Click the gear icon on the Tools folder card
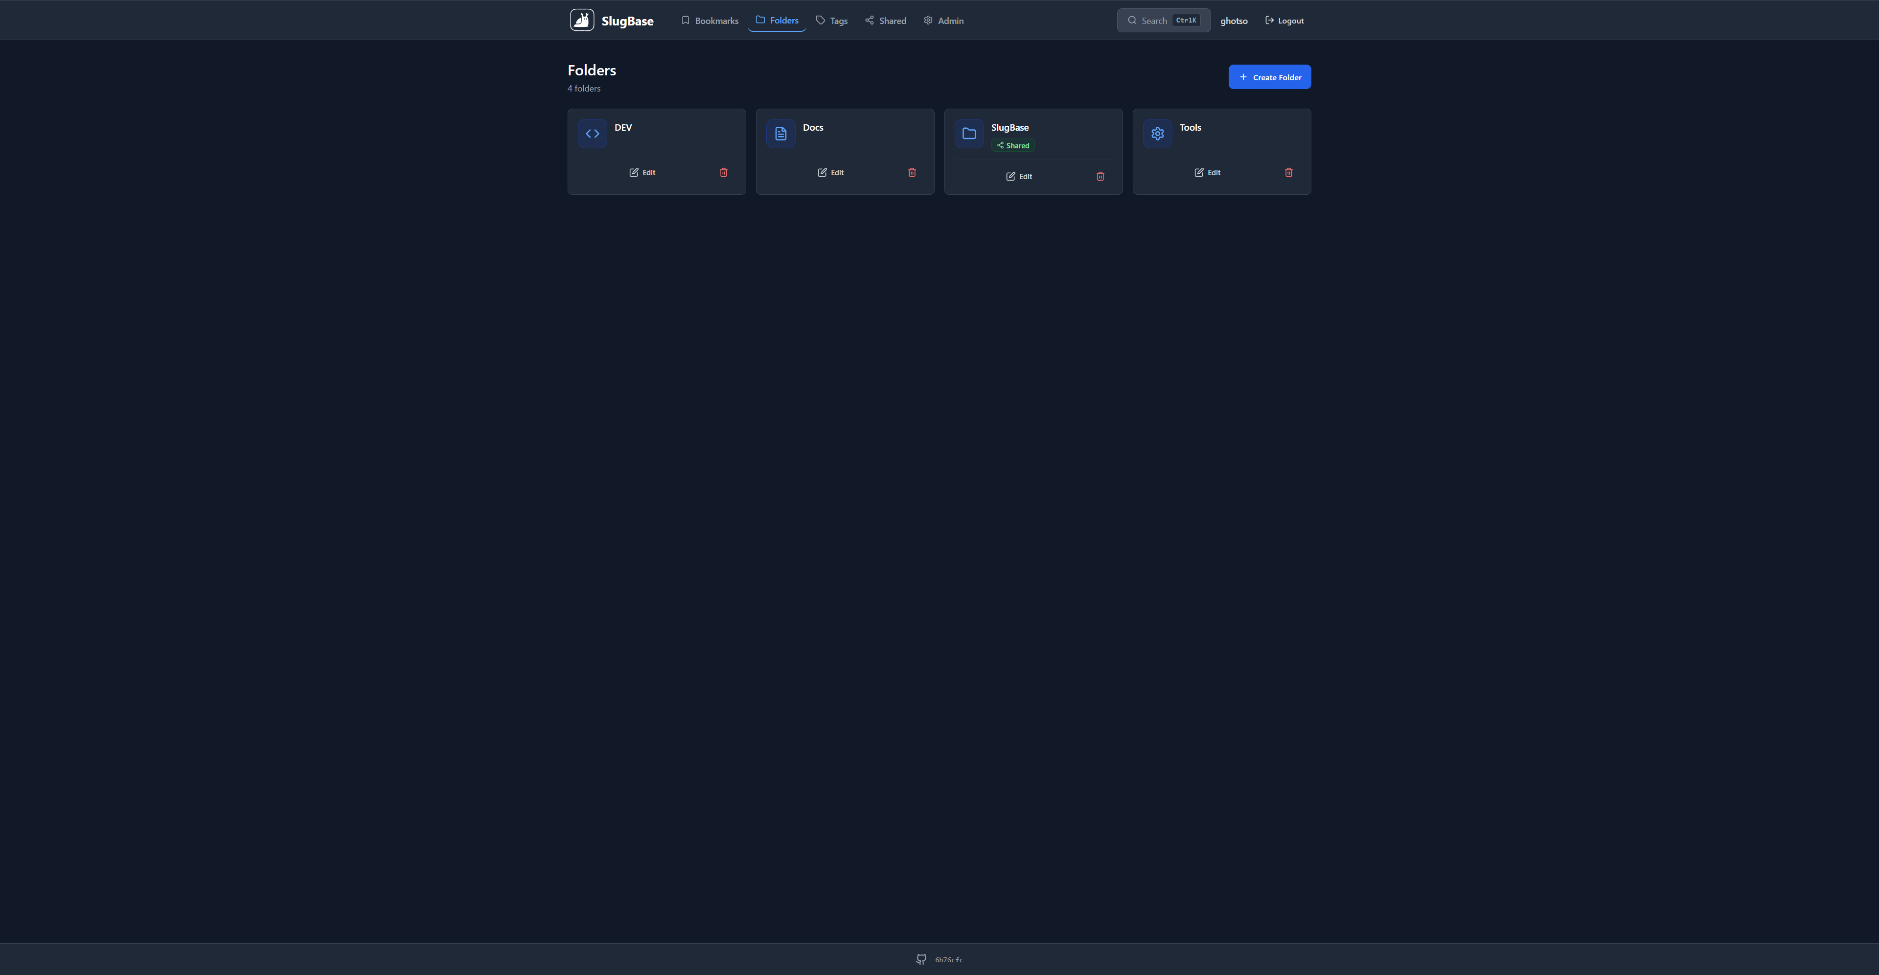 [x=1157, y=134]
